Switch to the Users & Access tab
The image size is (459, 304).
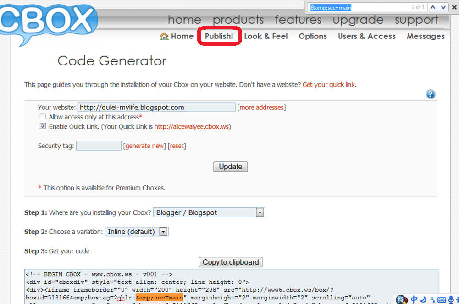pyautogui.click(x=367, y=36)
